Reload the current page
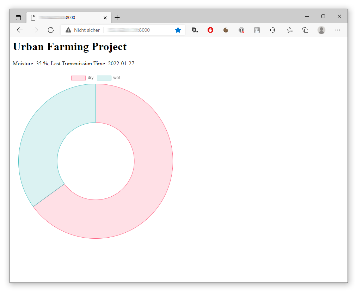The height and width of the screenshot is (292, 356). [x=51, y=30]
